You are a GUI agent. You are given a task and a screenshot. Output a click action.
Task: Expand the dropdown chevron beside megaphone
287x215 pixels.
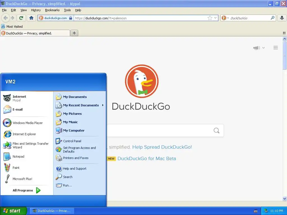tap(263, 48)
